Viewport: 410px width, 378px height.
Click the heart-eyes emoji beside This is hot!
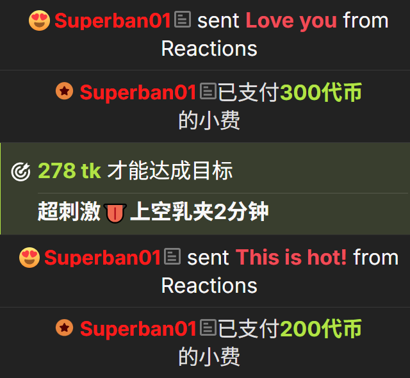click(29, 258)
